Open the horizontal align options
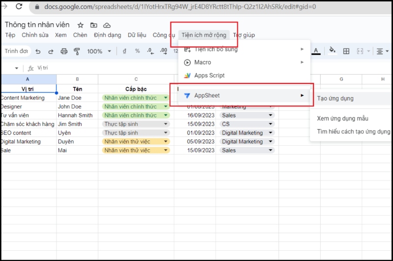The height and width of the screenshot is (261, 393). (382, 52)
